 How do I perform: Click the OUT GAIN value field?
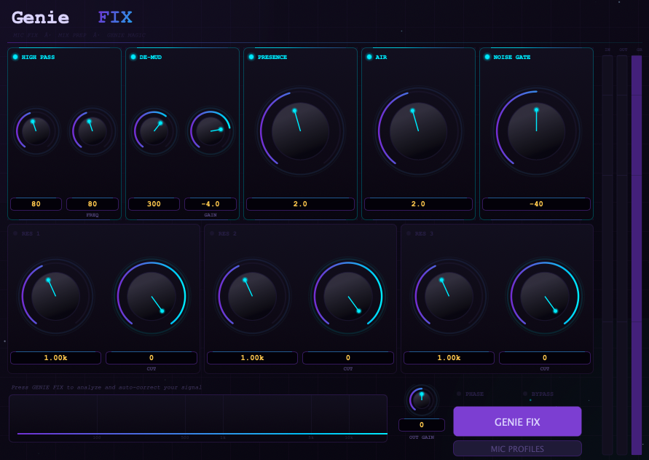422,425
